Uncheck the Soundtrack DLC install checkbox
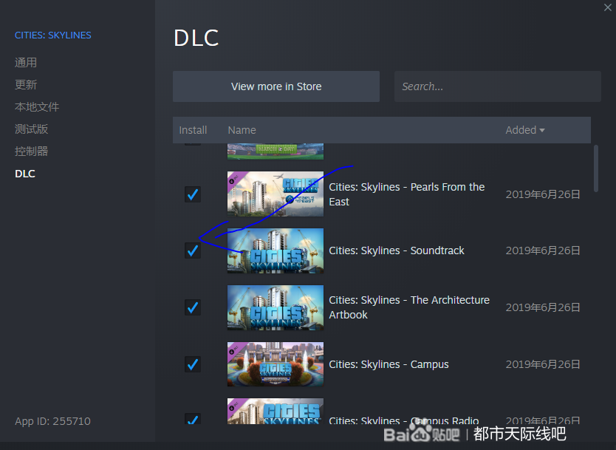 193,250
